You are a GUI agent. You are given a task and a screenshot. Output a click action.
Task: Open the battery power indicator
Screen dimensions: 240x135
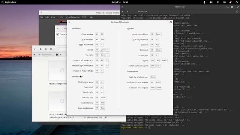pyautogui.click(x=224, y=2)
